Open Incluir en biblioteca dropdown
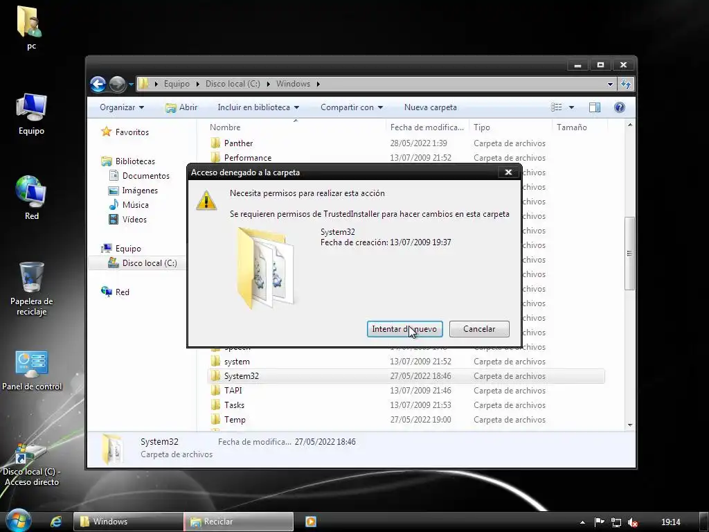Viewport: 709px width, 532px height. click(258, 107)
